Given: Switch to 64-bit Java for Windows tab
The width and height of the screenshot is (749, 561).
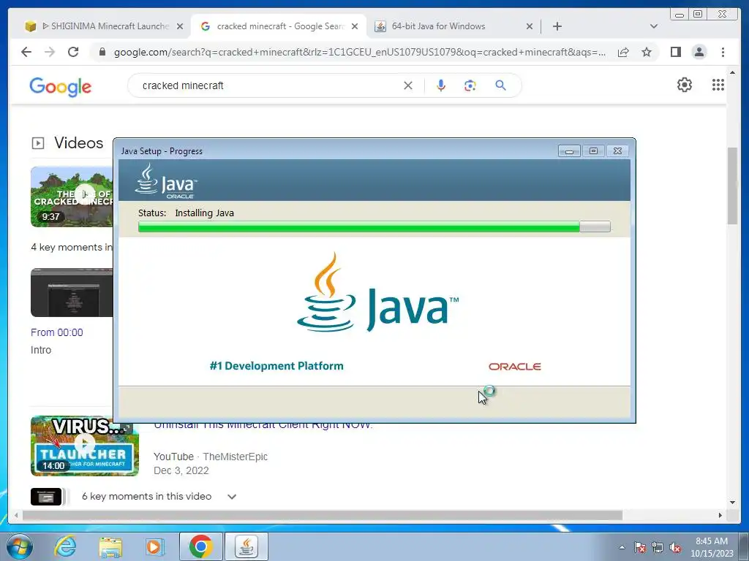Looking at the screenshot, I should pos(439,26).
